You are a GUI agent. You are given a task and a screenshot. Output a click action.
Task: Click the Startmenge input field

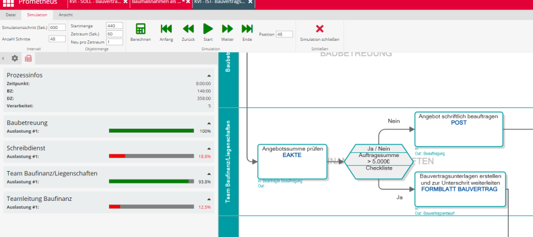[114, 26]
